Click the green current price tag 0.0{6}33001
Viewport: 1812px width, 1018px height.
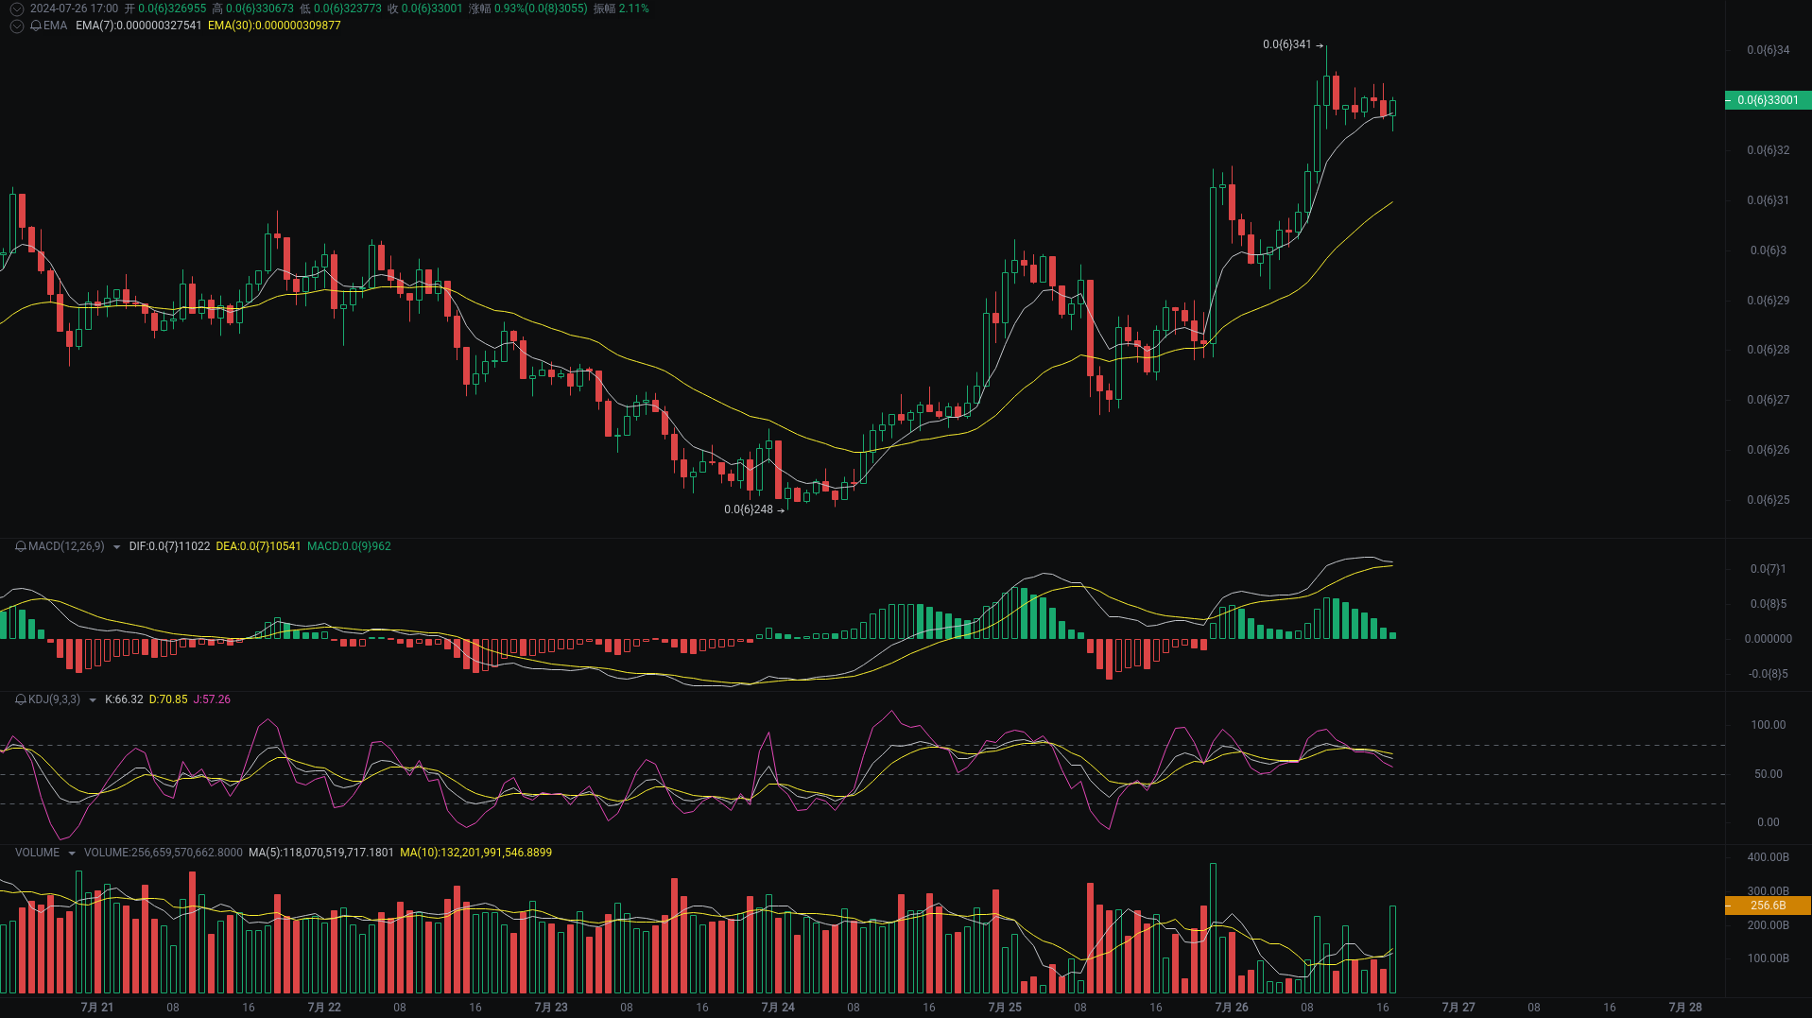(1767, 100)
